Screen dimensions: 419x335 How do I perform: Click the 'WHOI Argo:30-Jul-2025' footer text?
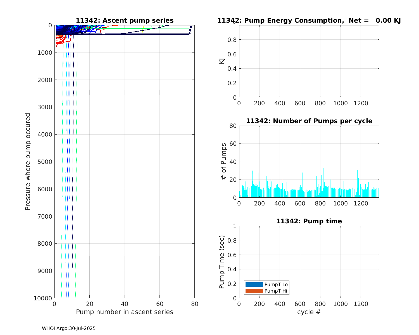click(x=69, y=328)
